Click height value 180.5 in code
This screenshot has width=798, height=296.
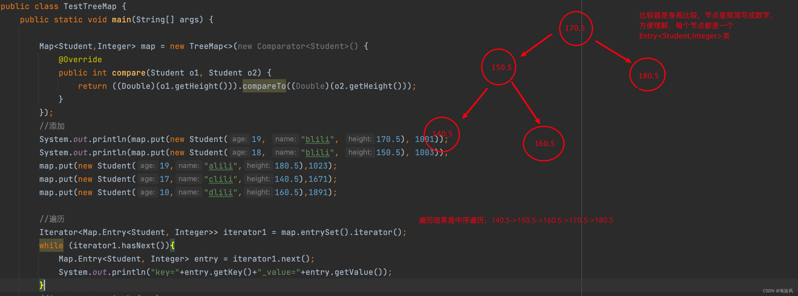(286, 166)
